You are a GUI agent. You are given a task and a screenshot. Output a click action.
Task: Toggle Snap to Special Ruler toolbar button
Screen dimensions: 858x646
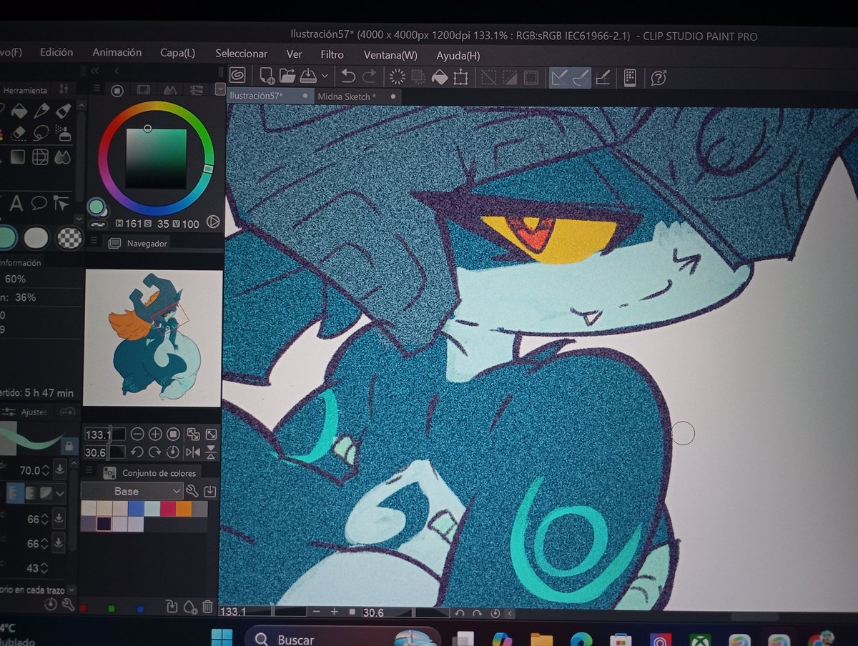point(581,77)
